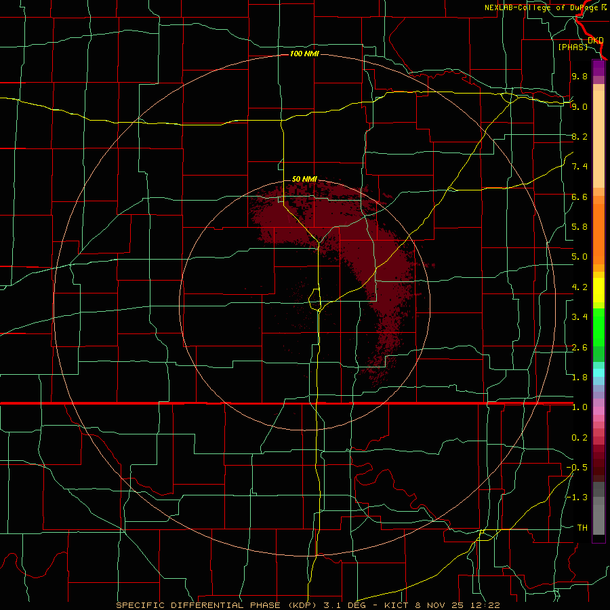The height and width of the screenshot is (610, 610).
Task: Click the 1.0 value on the scale
Action: click(579, 407)
